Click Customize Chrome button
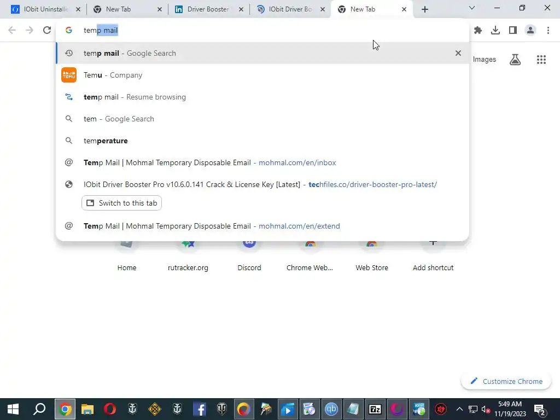Image resolution: width=560 pixels, height=420 pixels. pos(506,381)
